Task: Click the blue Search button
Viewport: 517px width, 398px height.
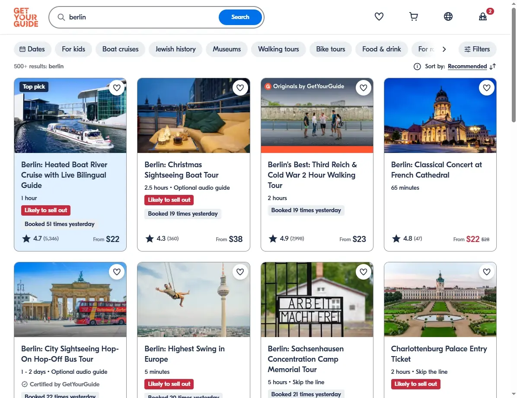Action: [x=240, y=17]
